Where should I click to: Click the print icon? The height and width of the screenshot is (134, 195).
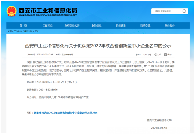[x=156, y=55]
